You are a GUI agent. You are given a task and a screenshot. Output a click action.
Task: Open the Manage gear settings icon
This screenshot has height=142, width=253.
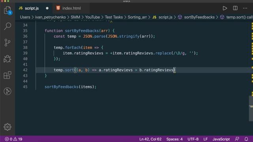click(x=8, y=127)
